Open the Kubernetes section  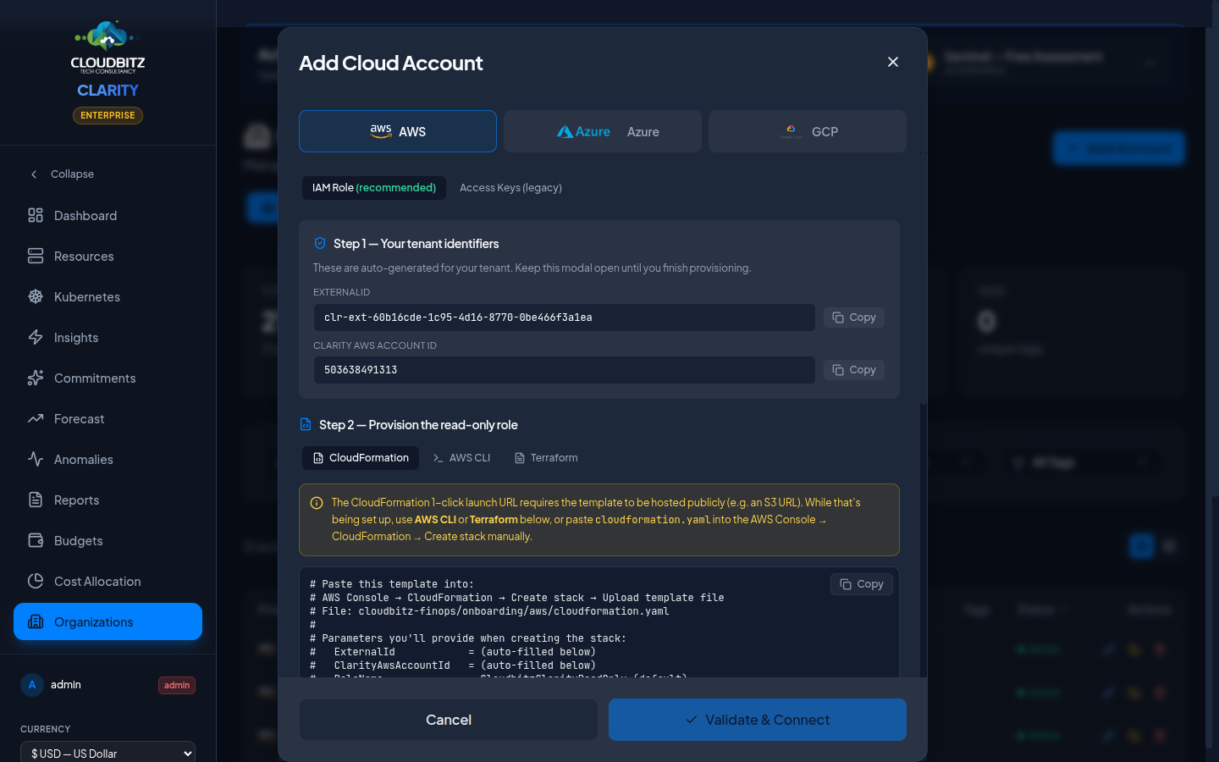(108, 296)
